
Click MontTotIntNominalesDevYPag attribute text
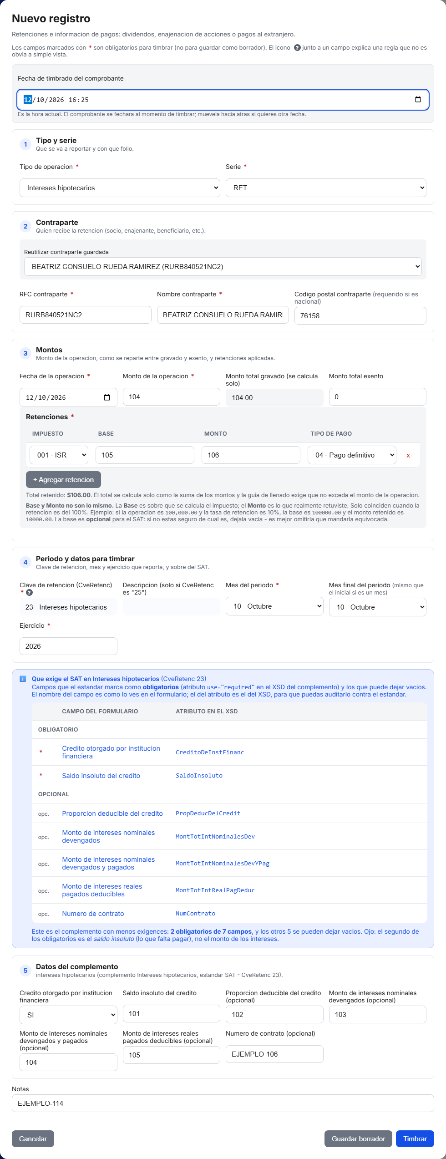(223, 863)
